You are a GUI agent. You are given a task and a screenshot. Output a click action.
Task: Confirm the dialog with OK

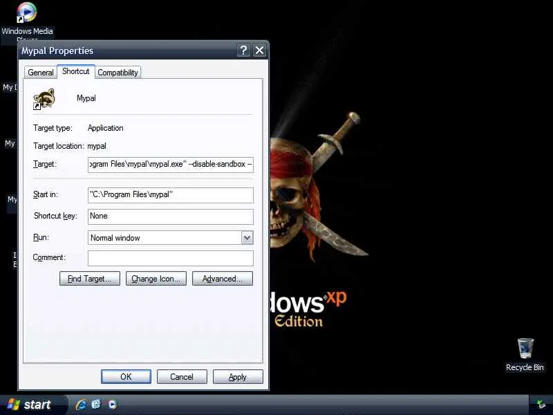[x=126, y=377]
